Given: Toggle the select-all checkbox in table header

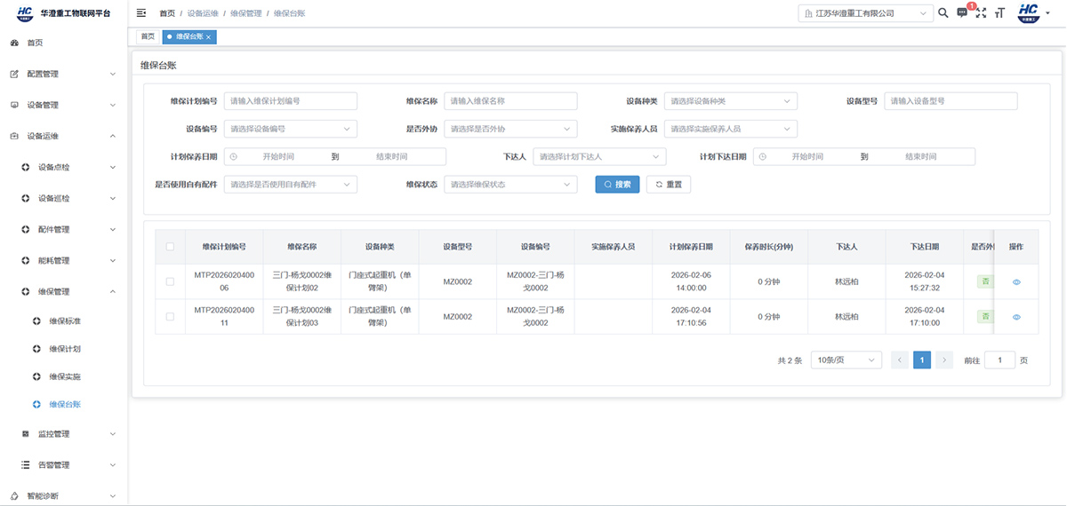Looking at the screenshot, I should point(170,247).
